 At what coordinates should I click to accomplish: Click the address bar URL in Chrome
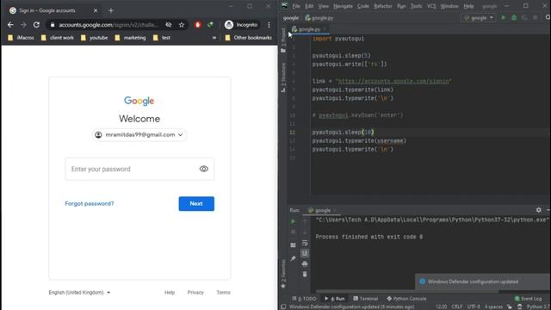pos(108,25)
